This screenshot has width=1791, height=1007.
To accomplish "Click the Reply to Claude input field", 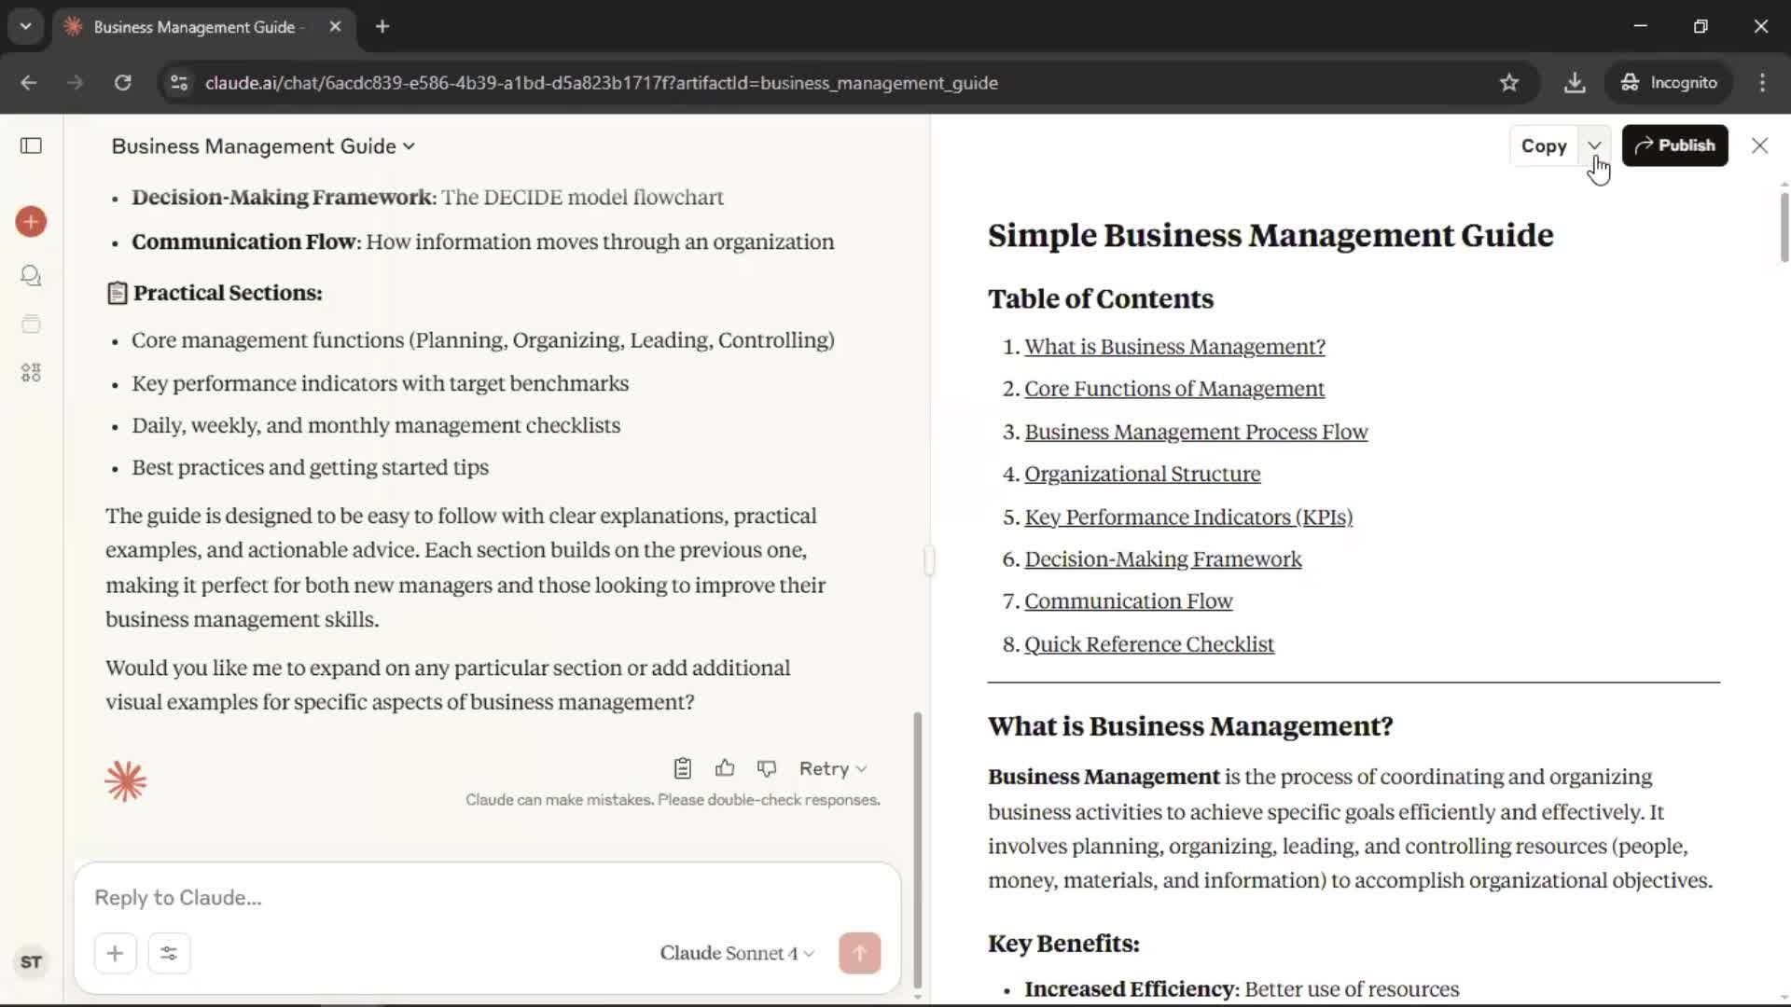I will pos(487,898).
